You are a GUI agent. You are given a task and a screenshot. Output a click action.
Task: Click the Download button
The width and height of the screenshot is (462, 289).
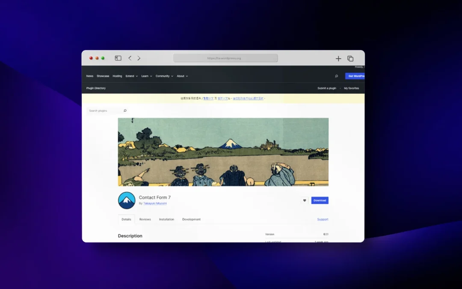(x=320, y=200)
